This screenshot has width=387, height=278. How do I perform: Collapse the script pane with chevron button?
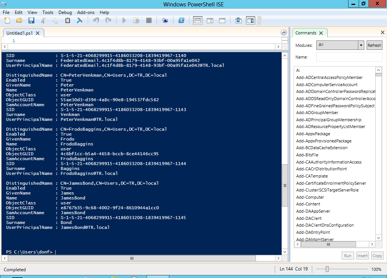coord(283,33)
